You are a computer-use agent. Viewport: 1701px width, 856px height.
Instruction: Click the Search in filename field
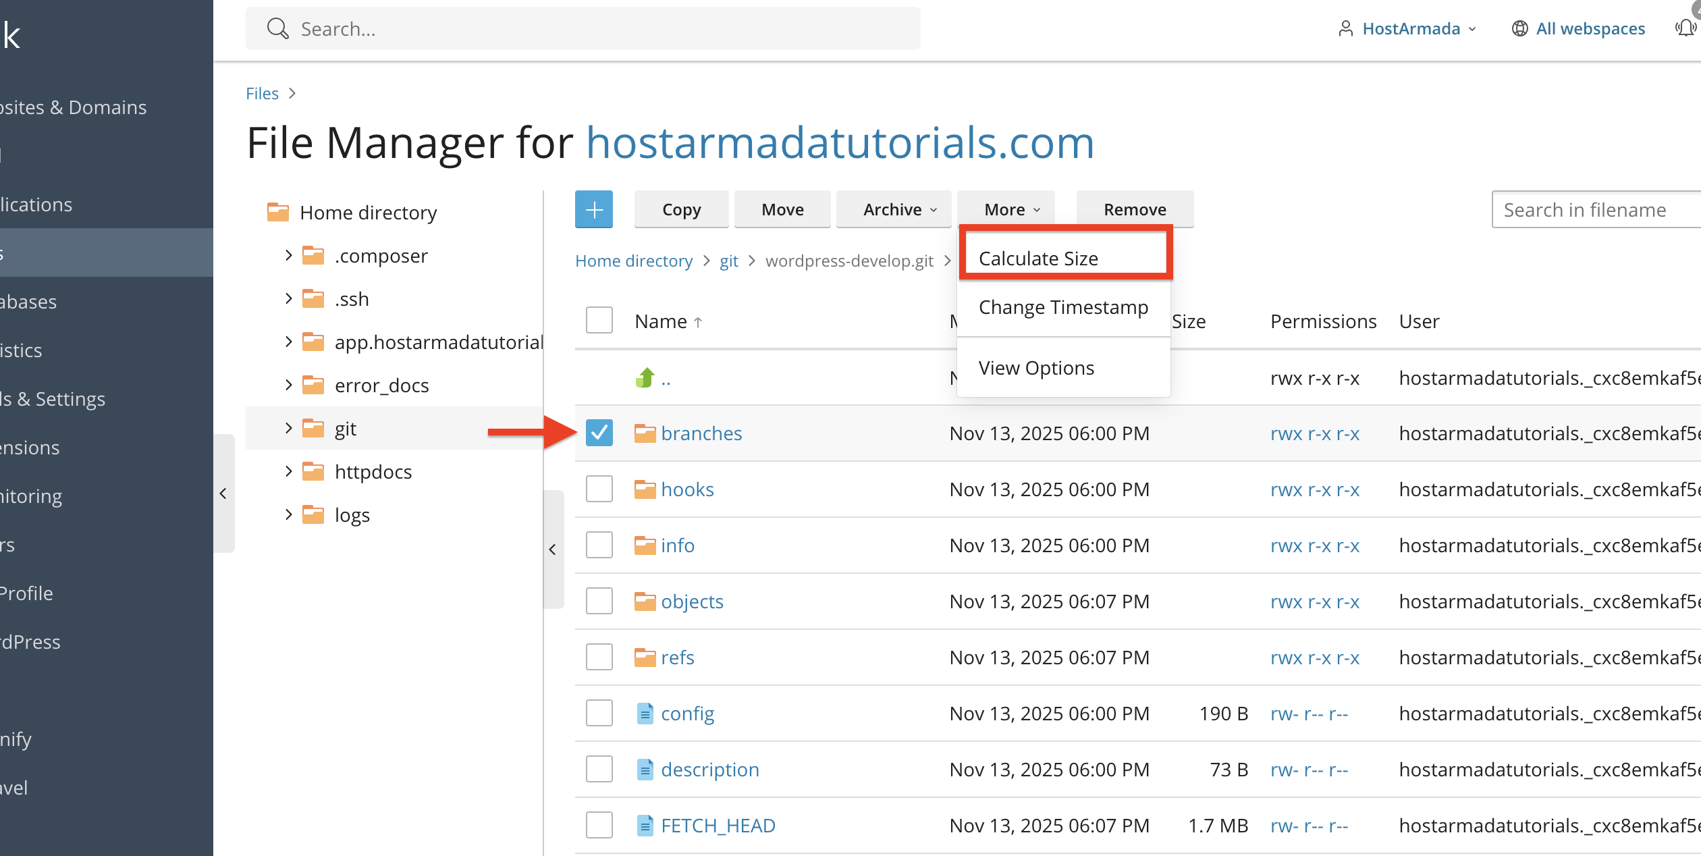click(1596, 210)
